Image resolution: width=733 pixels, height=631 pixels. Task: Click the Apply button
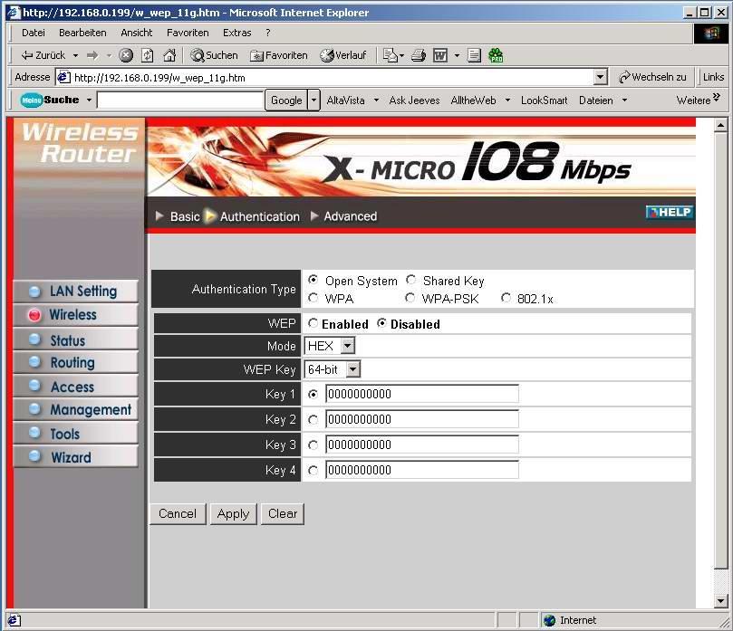pos(233,514)
